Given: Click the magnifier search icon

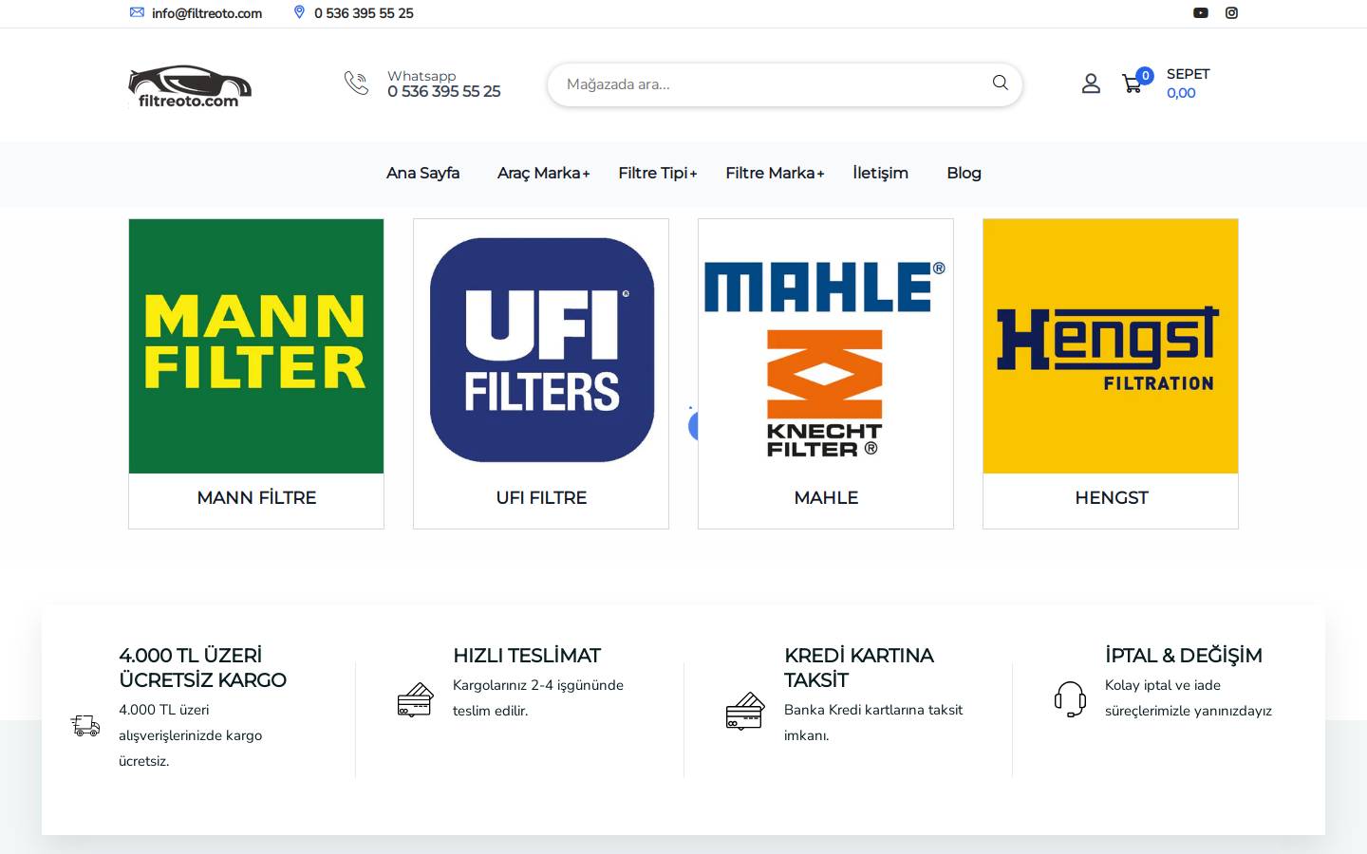Looking at the screenshot, I should click(x=1000, y=84).
